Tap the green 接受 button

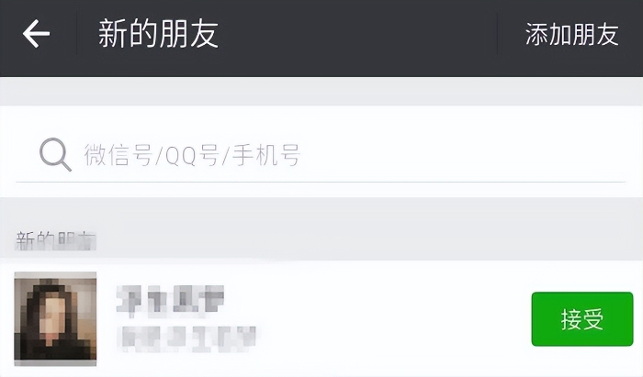tap(582, 319)
